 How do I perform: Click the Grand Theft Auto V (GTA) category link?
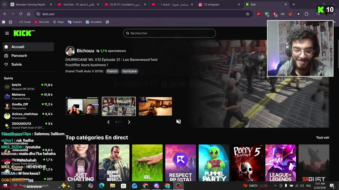84,71
